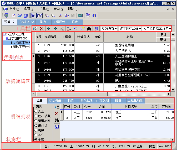Open the 文件(F) menu
The image size is (177, 150).
click(15, 9)
